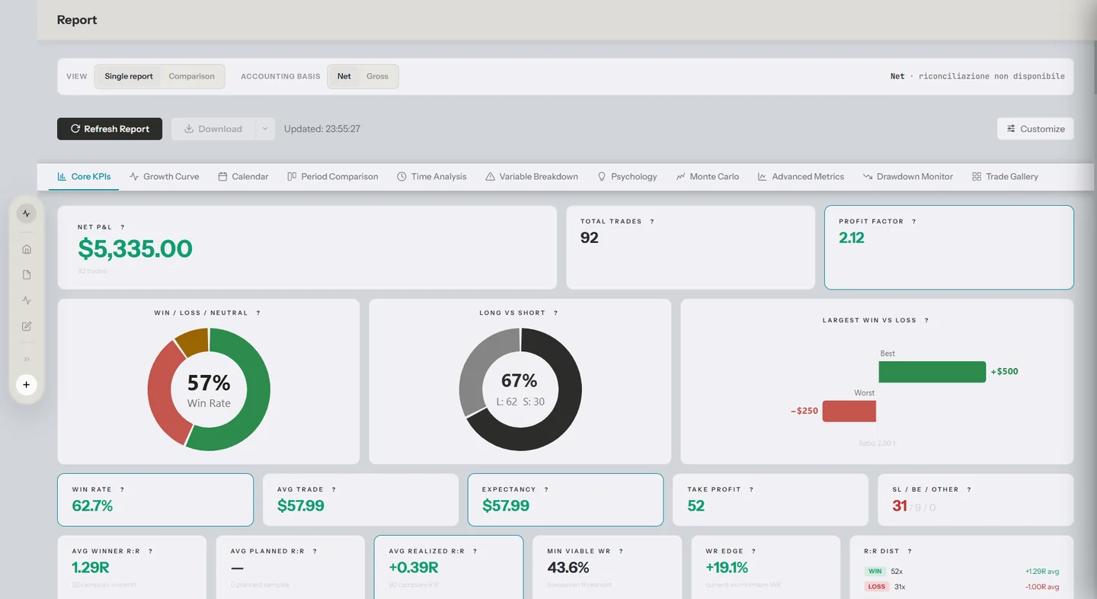Open the Period Comparison tab
The height and width of the screenshot is (599, 1097).
[x=332, y=177]
